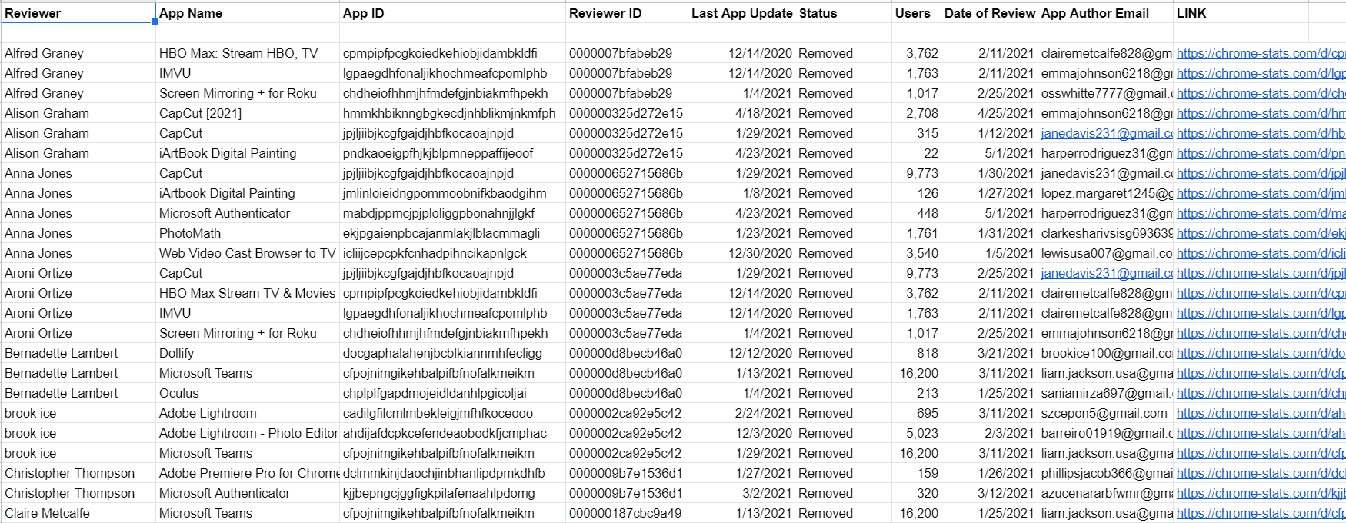The width and height of the screenshot is (1346, 523).
Task: Click the Claire Metcalfe reviewer cell
Action: coord(78,513)
